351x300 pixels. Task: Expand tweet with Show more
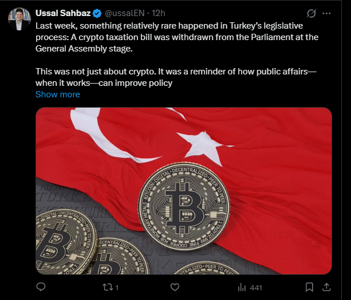click(58, 94)
